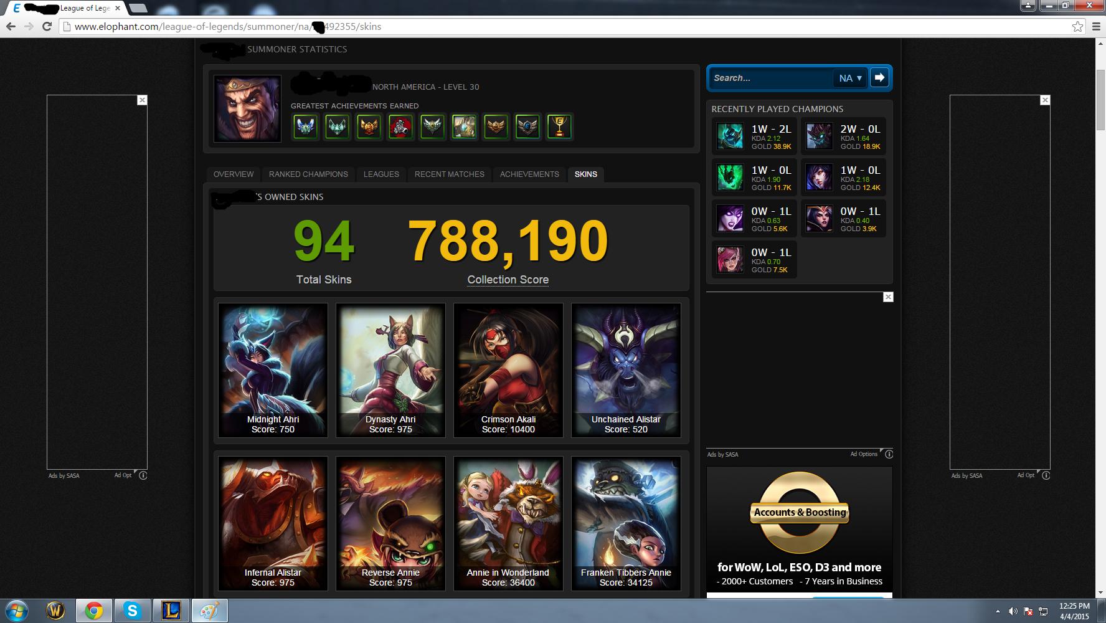Viewport: 1106px width, 623px height.
Task: Click the info icon beside left Ad Opt
Action: [x=143, y=475]
